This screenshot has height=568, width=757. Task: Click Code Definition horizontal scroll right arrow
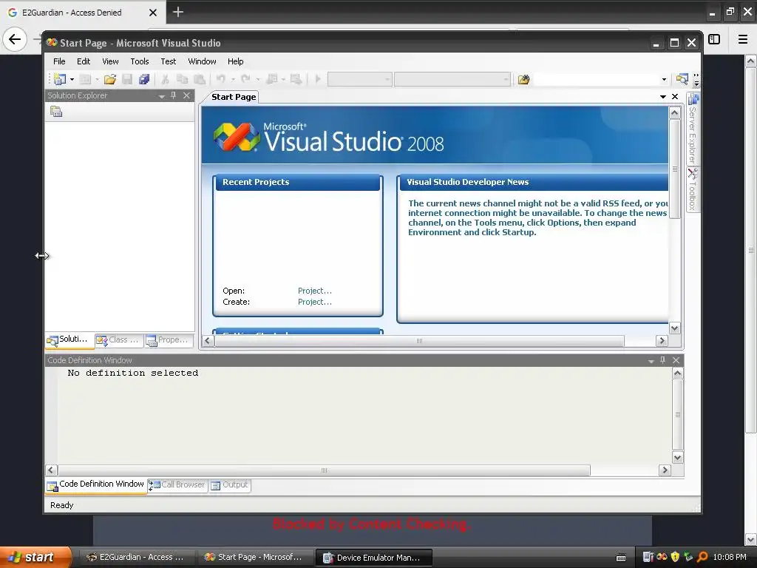coord(665,470)
